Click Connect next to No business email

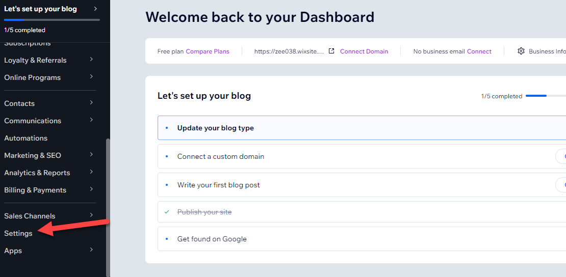[x=479, y=51]
